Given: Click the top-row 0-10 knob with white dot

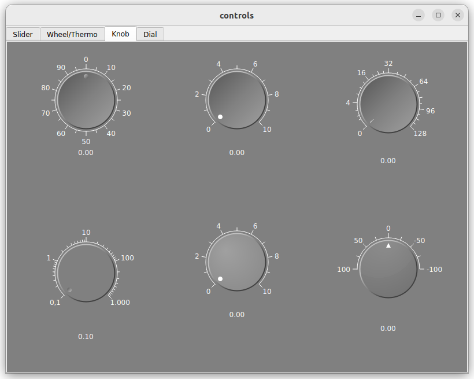Looking at the screenshot, I should click(x=237, y=100).
